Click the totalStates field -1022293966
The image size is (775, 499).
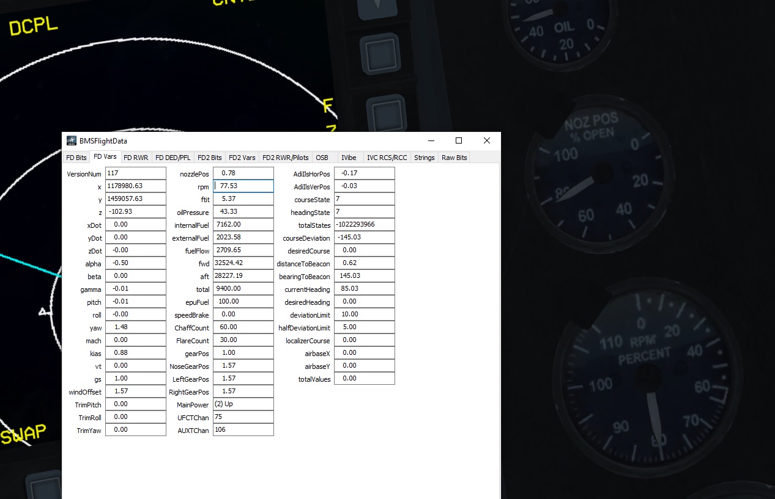click(x=365, y=225)
